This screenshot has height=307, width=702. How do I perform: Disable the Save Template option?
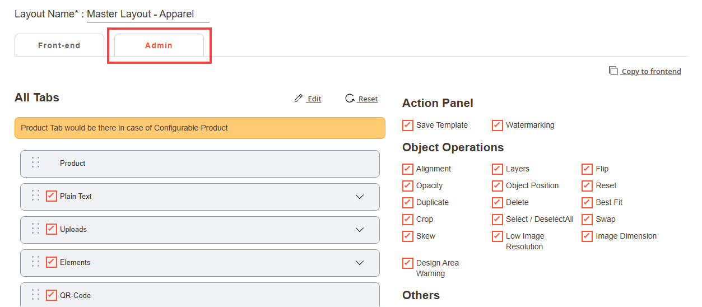pos(408,125)
